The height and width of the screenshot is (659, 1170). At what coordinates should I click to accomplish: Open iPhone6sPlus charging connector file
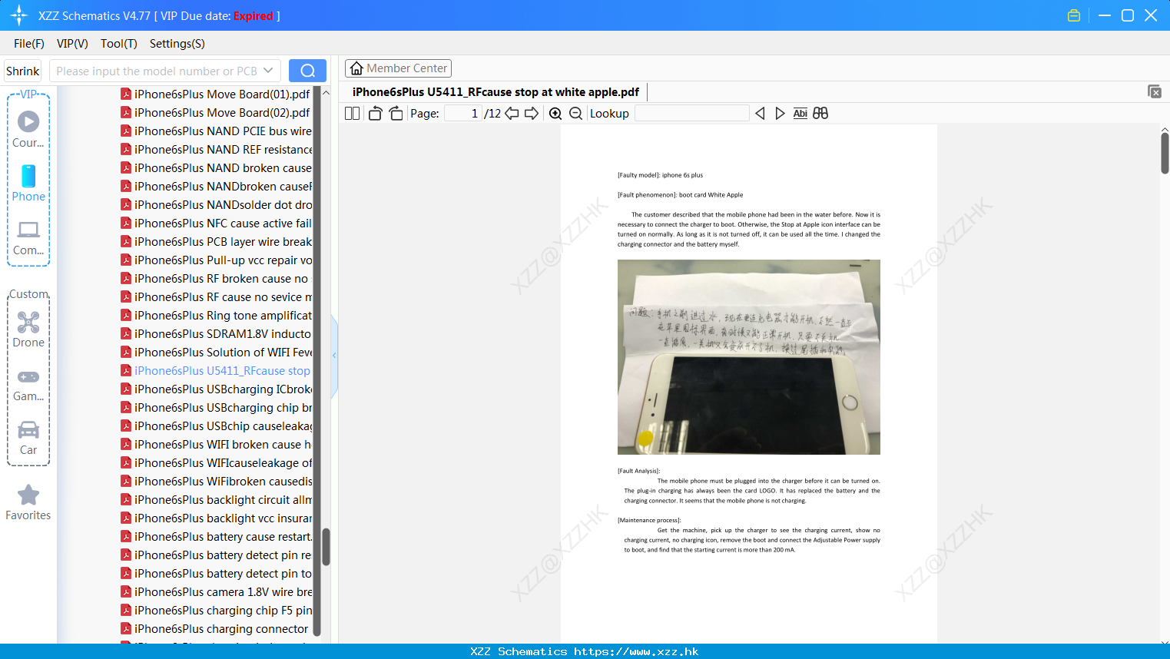coord(214,629)
